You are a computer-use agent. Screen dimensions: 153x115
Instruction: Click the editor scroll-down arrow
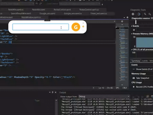coord(122,85)
